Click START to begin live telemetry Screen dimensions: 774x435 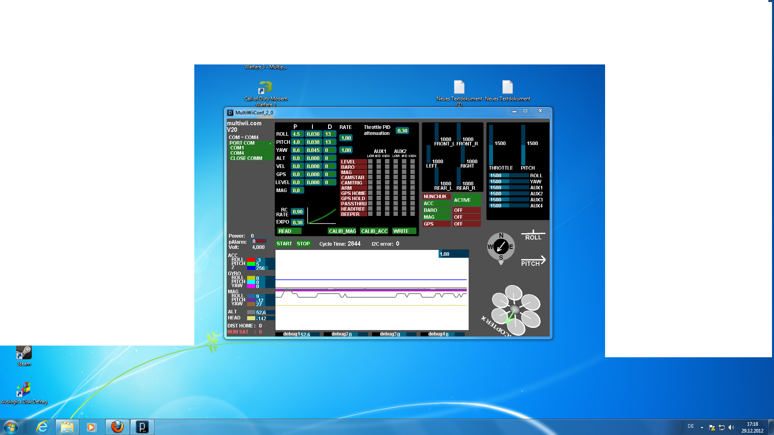click(284, 243)
